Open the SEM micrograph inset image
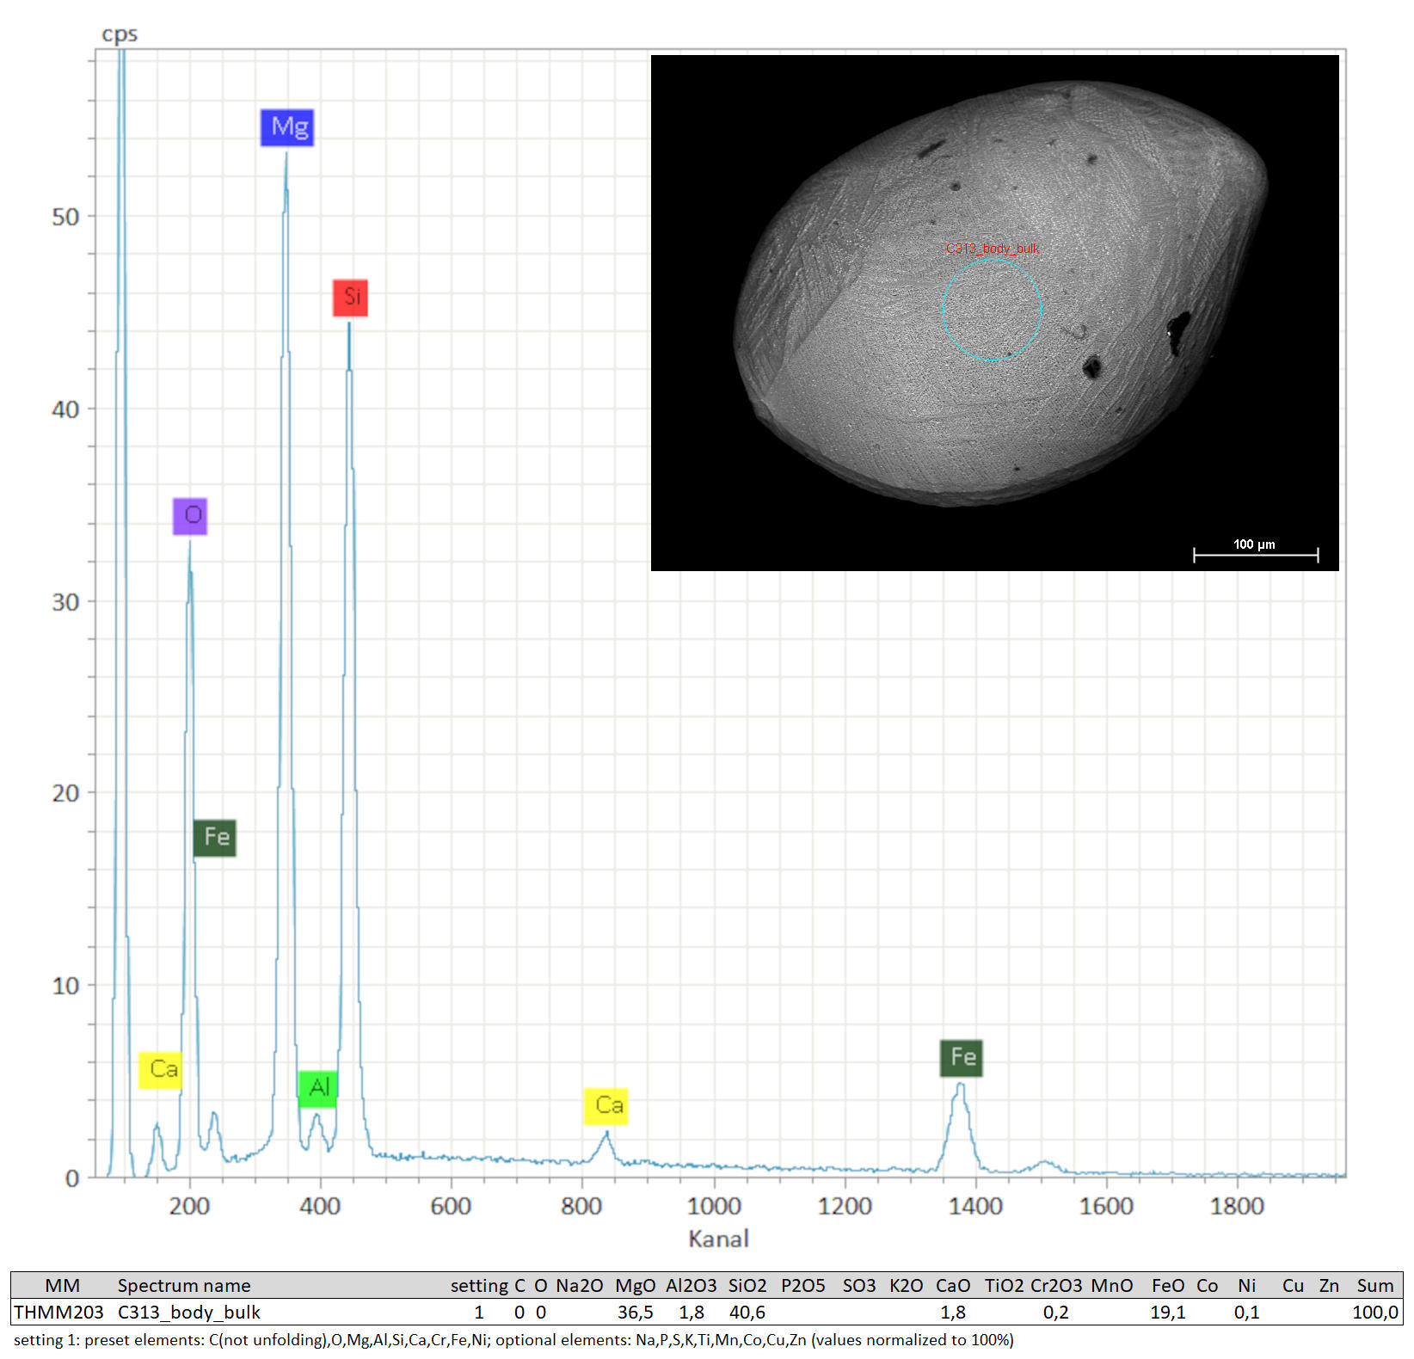 [x=994, y=312]
